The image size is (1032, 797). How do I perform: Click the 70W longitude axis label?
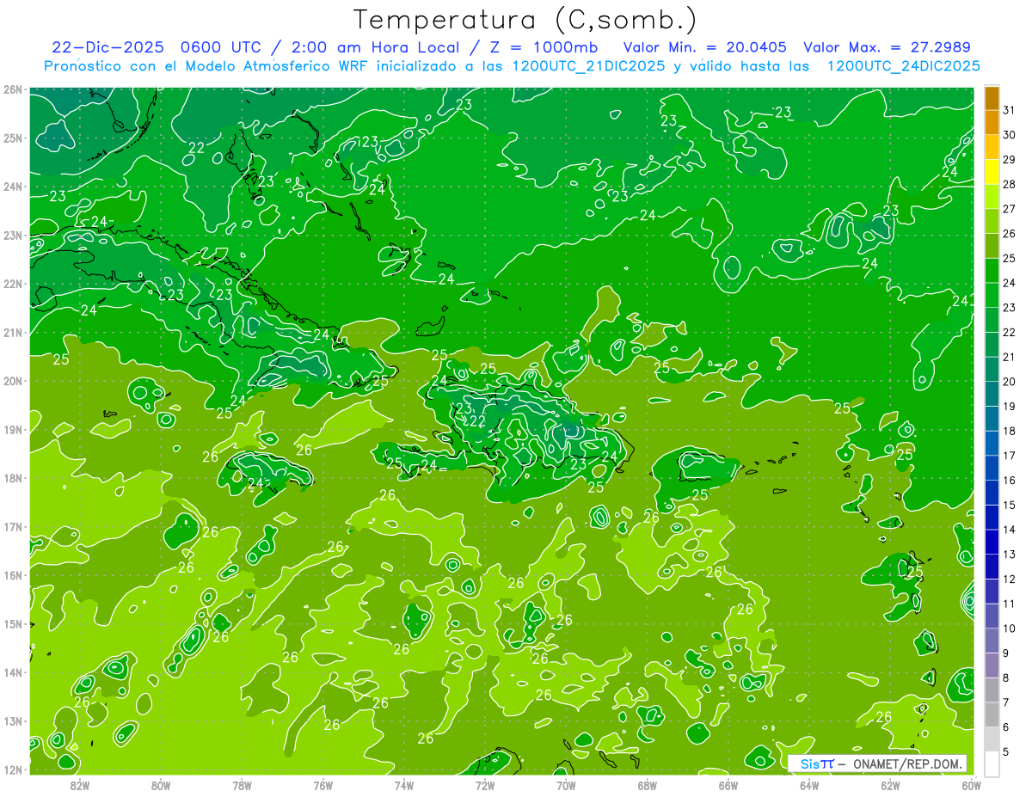coord(566,784)
